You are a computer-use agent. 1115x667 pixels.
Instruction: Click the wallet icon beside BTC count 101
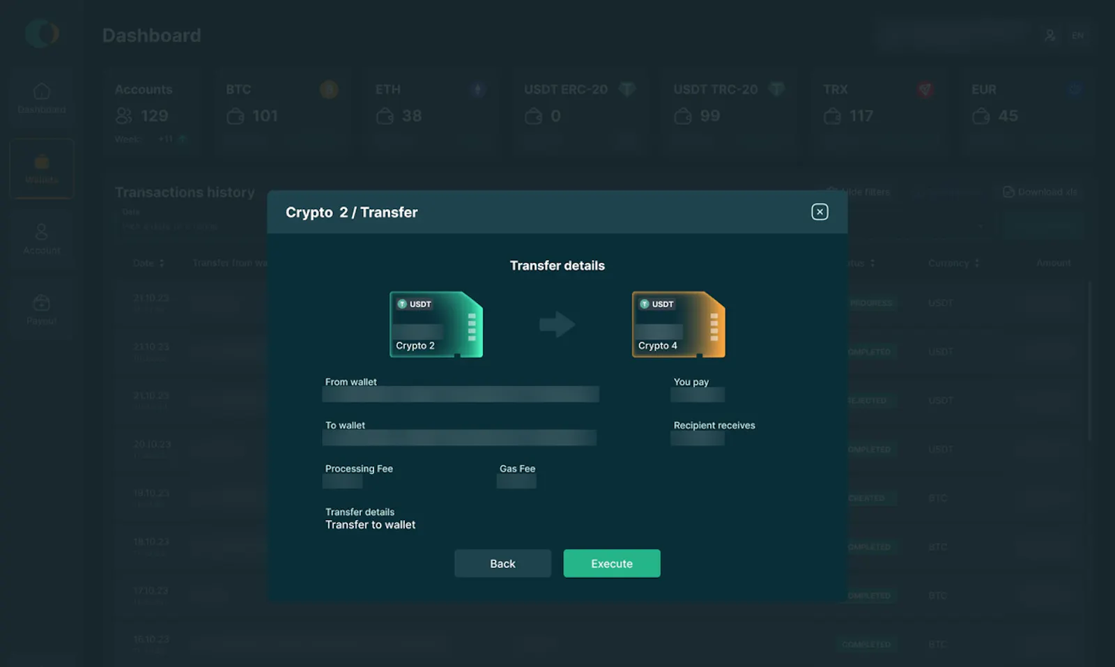coord(236,116)
